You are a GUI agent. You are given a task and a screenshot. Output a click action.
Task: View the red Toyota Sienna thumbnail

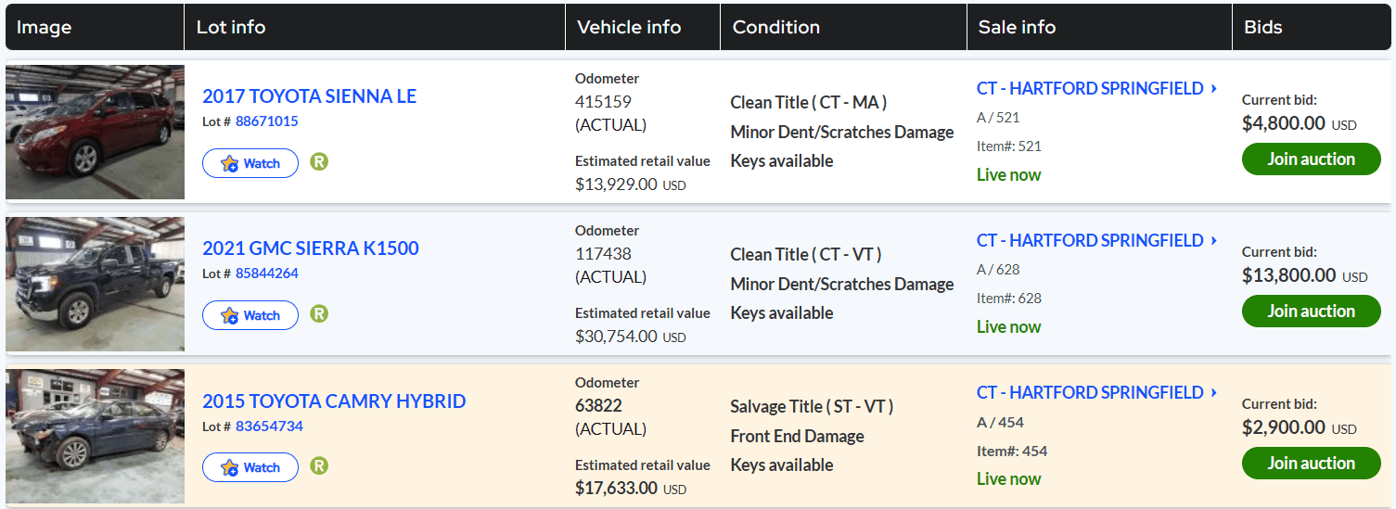pyautogui.click(x=95, y=132)
